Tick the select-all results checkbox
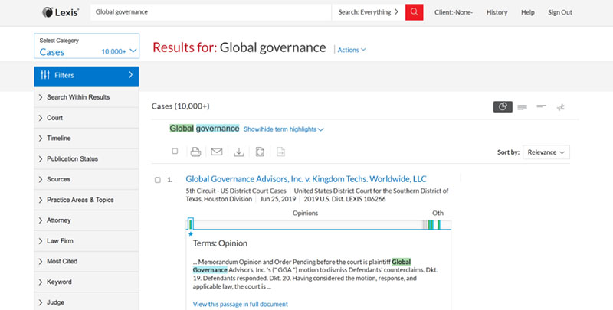Screen dimensions: 613x310 pyautogui.click(x=175, y=152)
